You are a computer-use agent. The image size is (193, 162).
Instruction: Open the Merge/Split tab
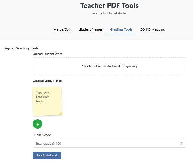(x=62, y=29)
